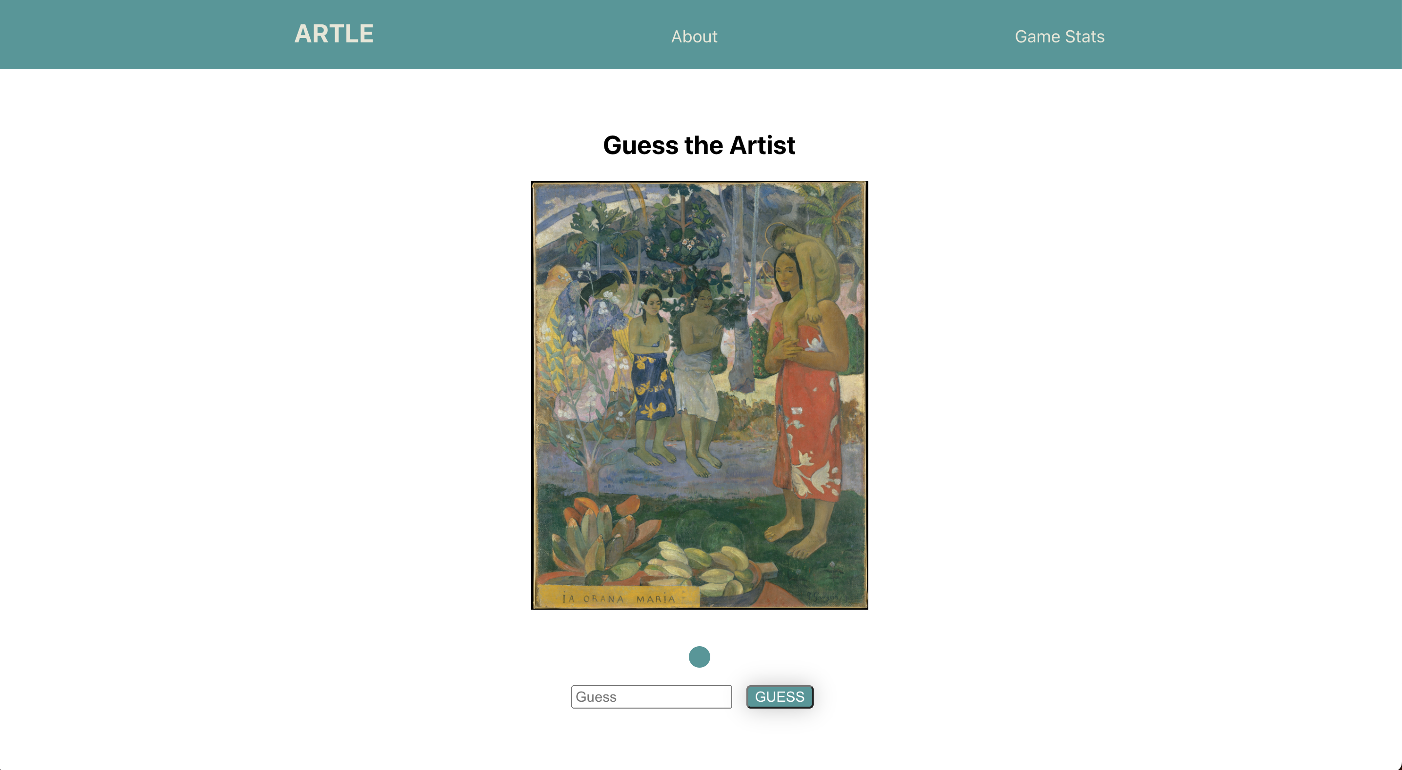Navigate home via the ARTLE title
The image size is (1402, 770).
[x=334, y=34]
